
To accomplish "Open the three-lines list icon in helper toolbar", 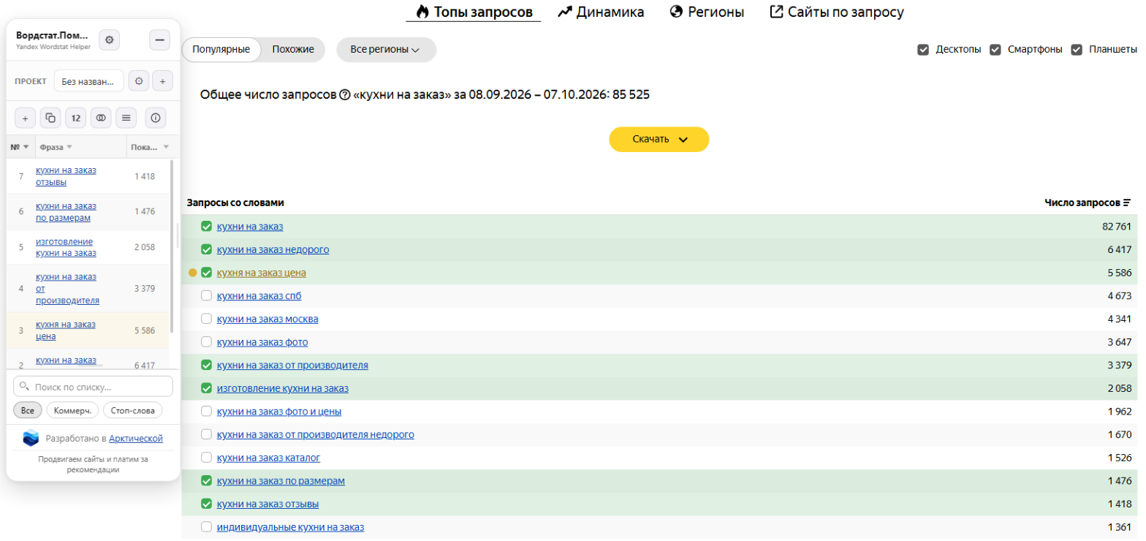I will (x=126, y=118).
